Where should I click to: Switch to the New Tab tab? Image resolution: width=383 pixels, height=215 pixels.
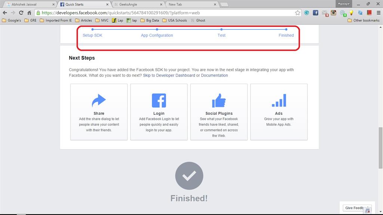192,4
